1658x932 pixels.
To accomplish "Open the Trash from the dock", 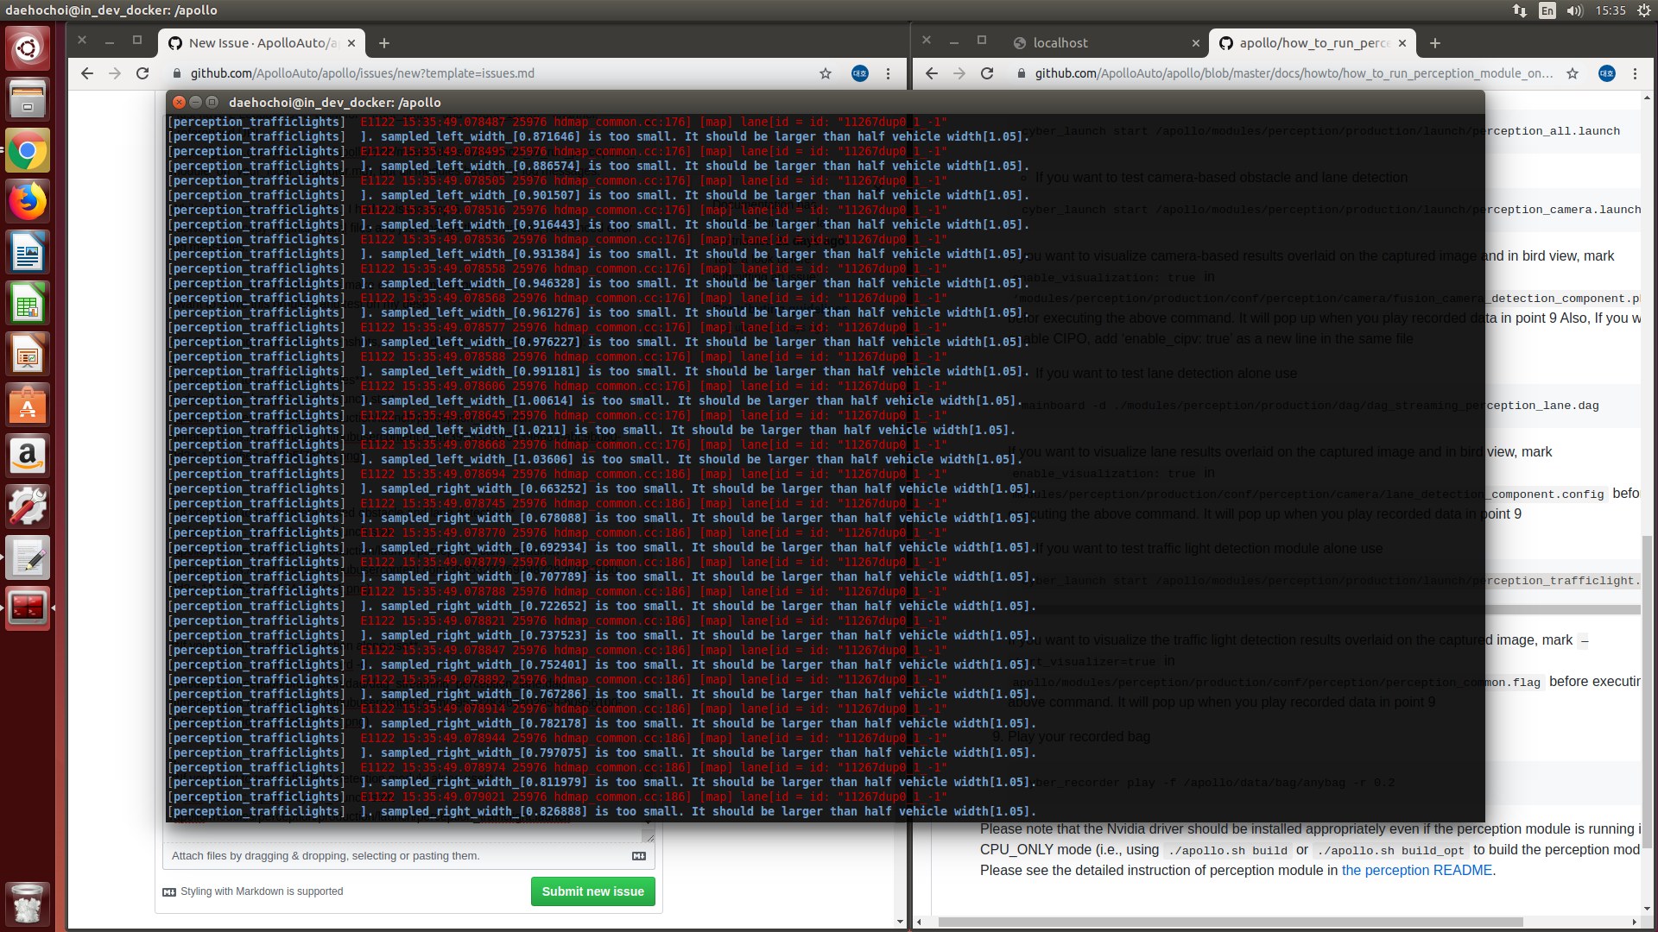I will click(28, 903).
